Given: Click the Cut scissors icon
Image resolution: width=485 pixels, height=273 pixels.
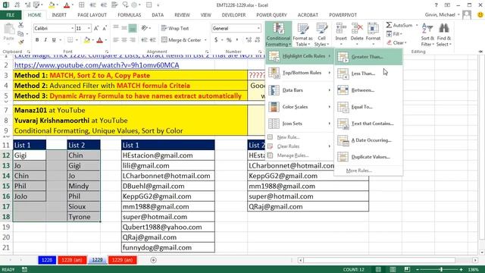Looking at the screenshot, I should click(x=20, y=25).
